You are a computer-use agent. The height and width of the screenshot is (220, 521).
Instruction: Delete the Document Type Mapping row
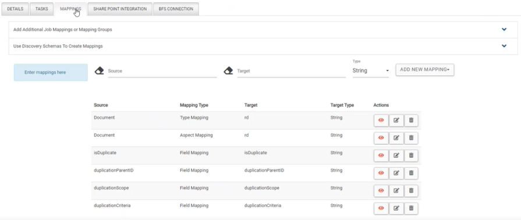(411, 121)
